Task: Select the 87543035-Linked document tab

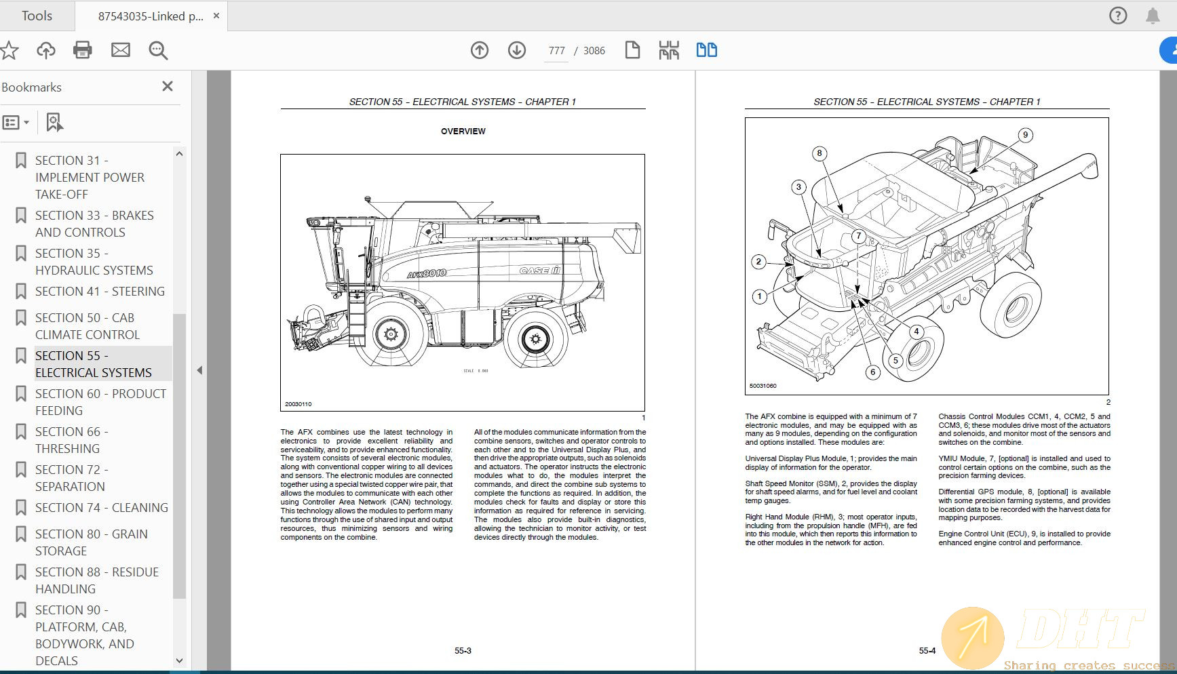Action: click(151, 16)
